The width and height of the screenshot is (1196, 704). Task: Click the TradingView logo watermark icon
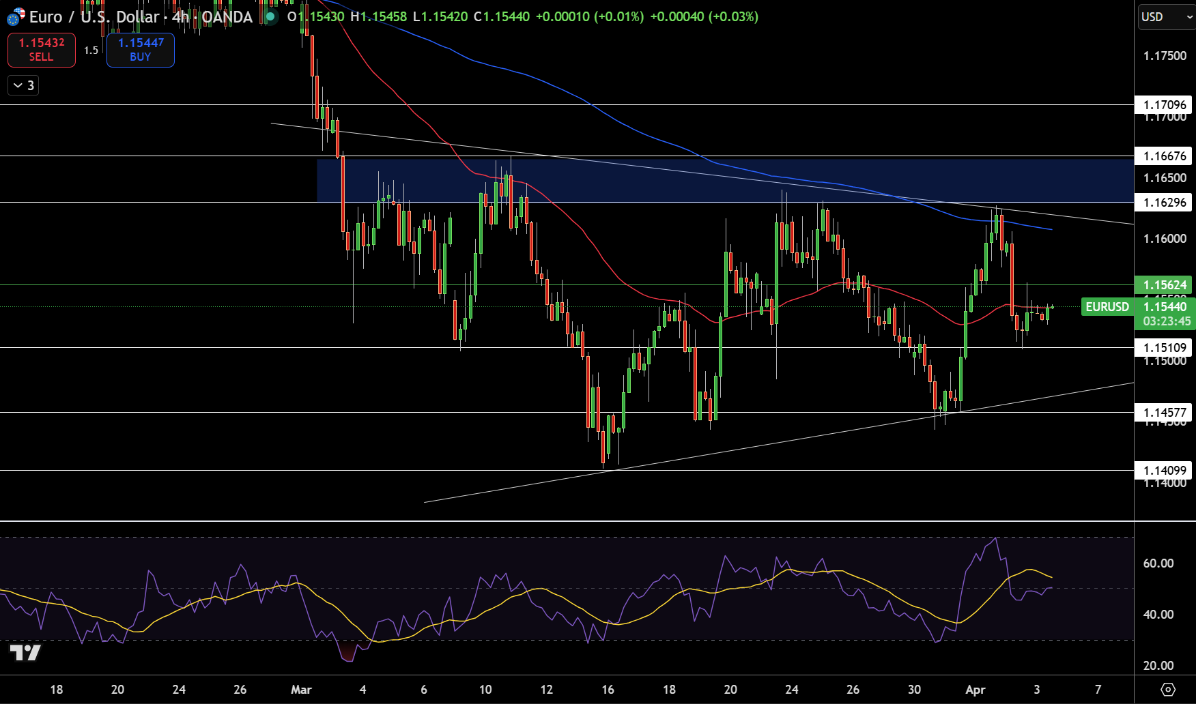coord(25,653)
